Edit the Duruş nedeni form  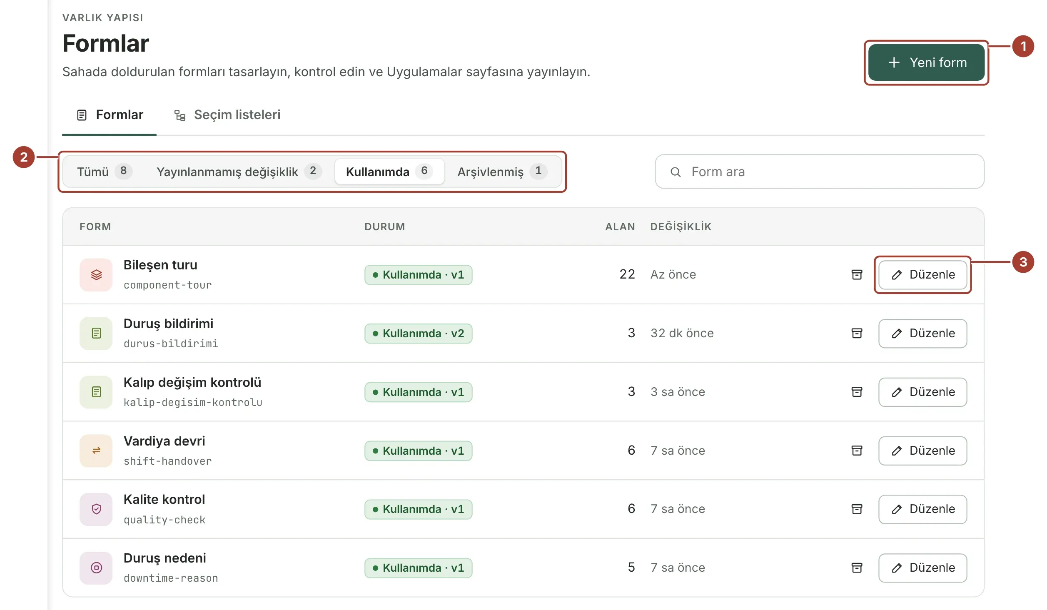point(922,568)
